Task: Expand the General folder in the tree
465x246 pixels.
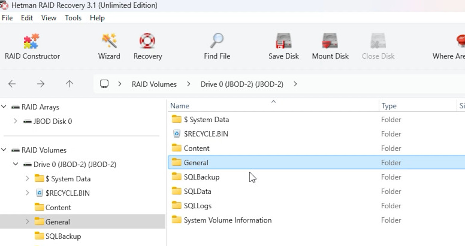Action: (28, 221)
